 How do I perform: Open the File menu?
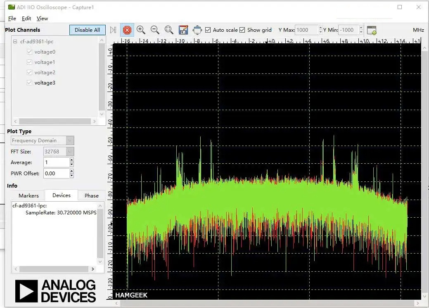click(12, 19)
